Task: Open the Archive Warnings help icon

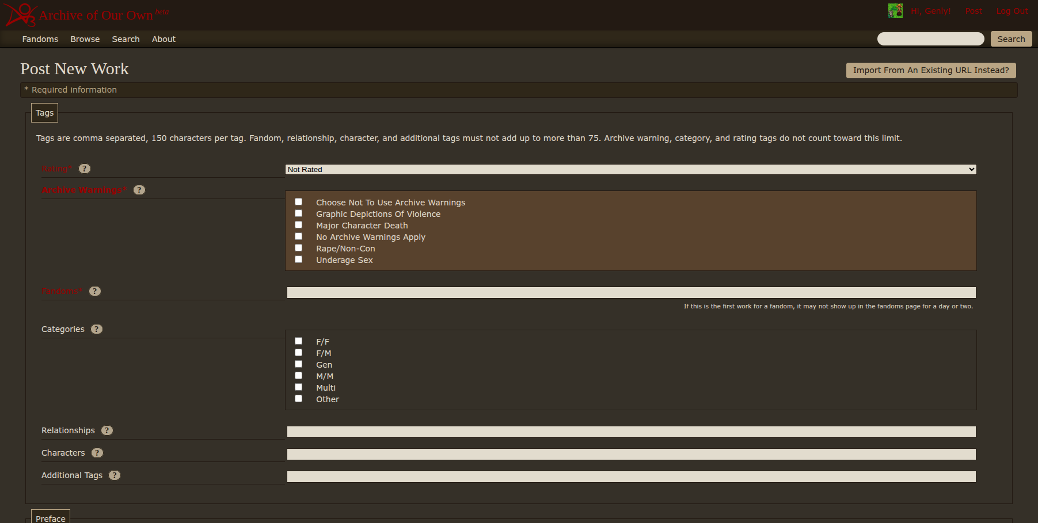Action: click(x=139, y=190)
